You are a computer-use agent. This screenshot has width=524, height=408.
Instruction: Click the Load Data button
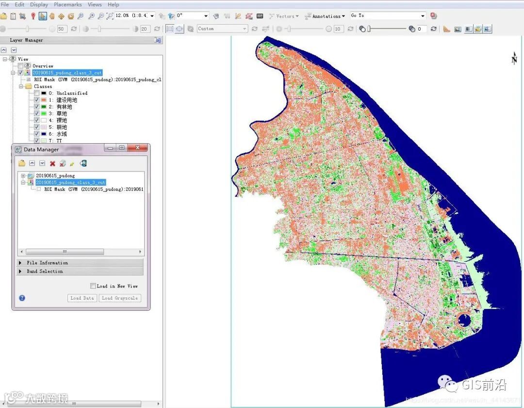coord(82,298)
